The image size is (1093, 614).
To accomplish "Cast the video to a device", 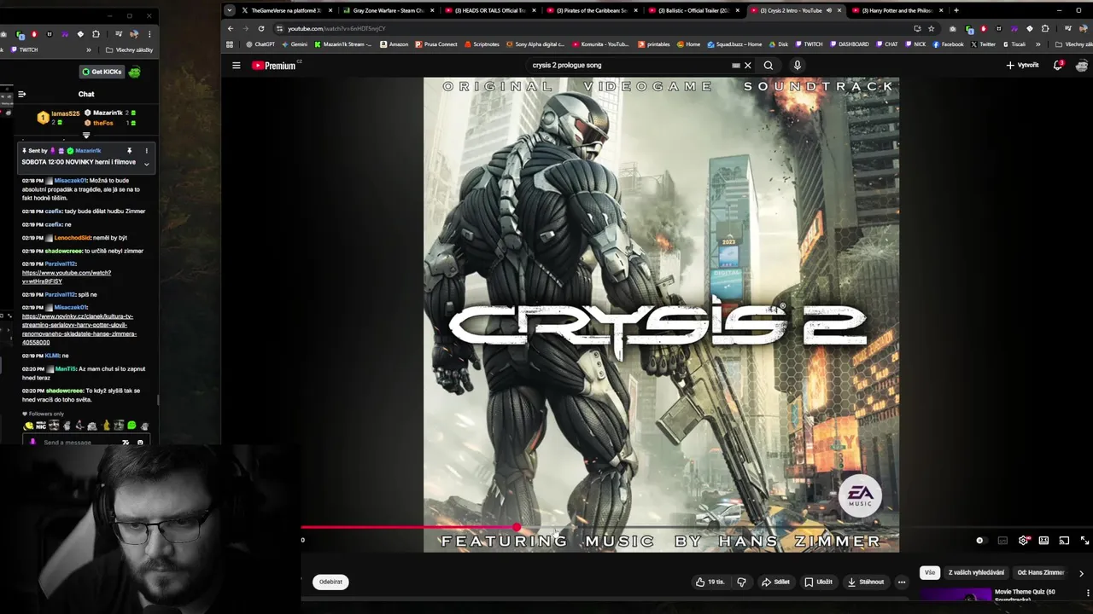I will click(1064, 540).
